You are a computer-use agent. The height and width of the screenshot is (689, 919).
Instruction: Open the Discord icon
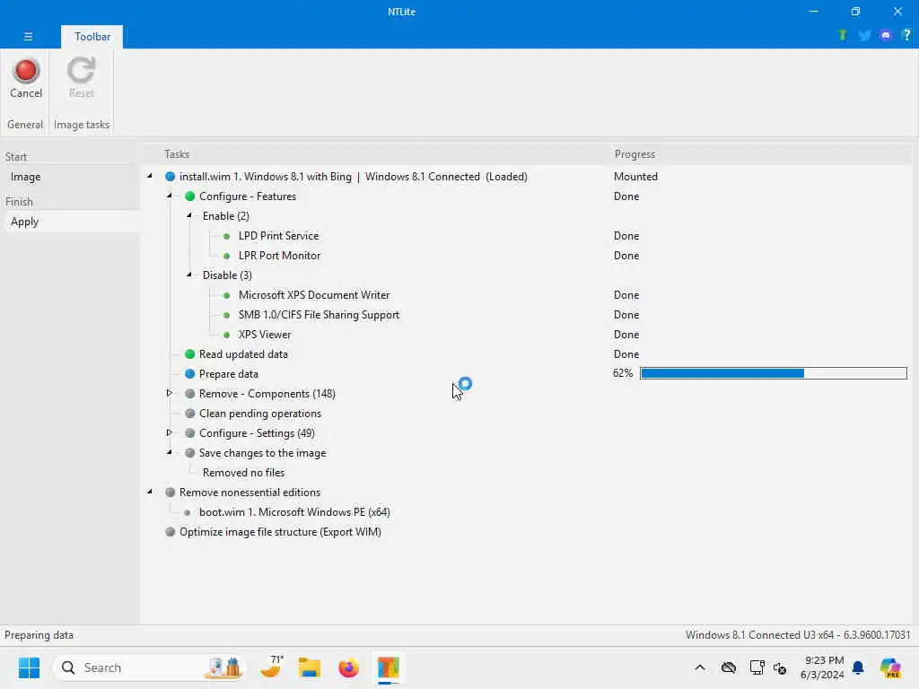tap(886, 35)
